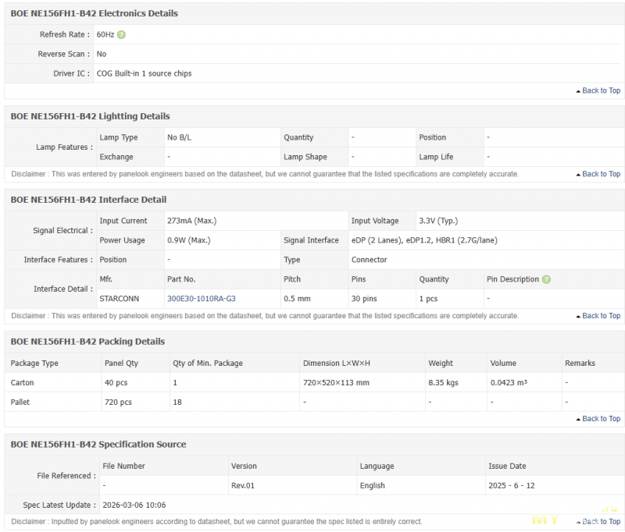Click the help icon beside 60Hz refresh rate
The height and width of the screenshot is (532, 625).
click(x=121, y=35)
